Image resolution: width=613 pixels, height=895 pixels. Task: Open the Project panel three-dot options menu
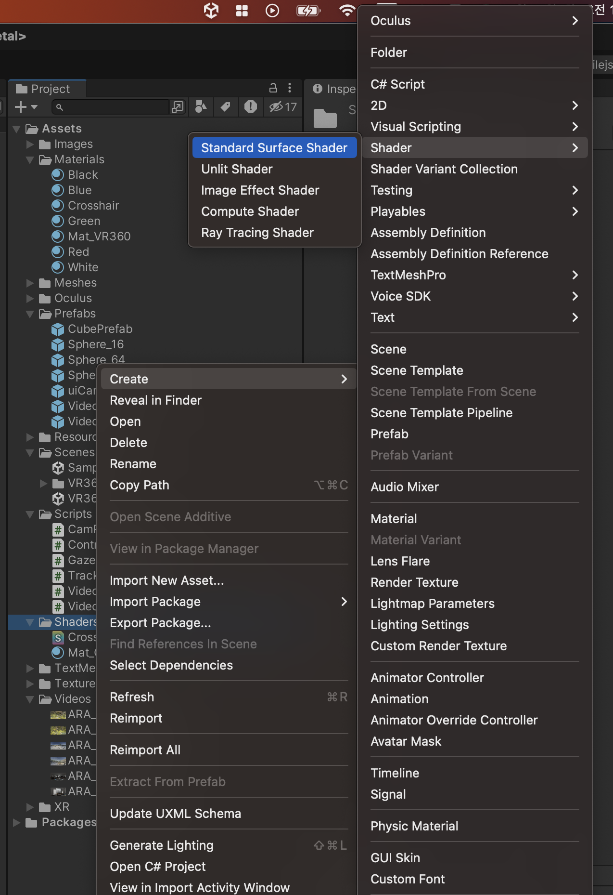(x=290, y=88)
